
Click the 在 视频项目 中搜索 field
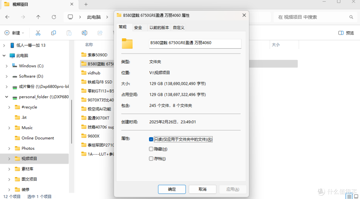(315, 17)
